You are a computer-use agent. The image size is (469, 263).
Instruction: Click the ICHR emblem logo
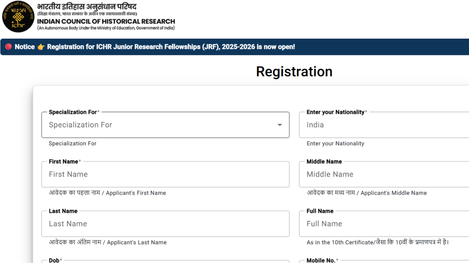18,17
